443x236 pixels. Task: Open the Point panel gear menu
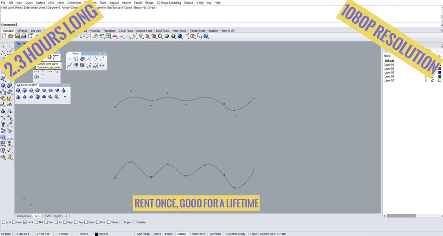(100, 53)
